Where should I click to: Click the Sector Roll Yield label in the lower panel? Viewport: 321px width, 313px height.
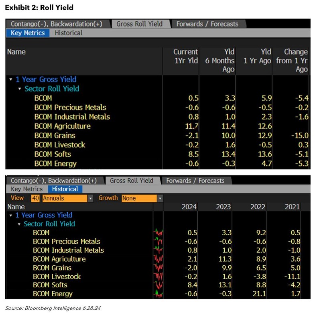click(x=49, y=224)
